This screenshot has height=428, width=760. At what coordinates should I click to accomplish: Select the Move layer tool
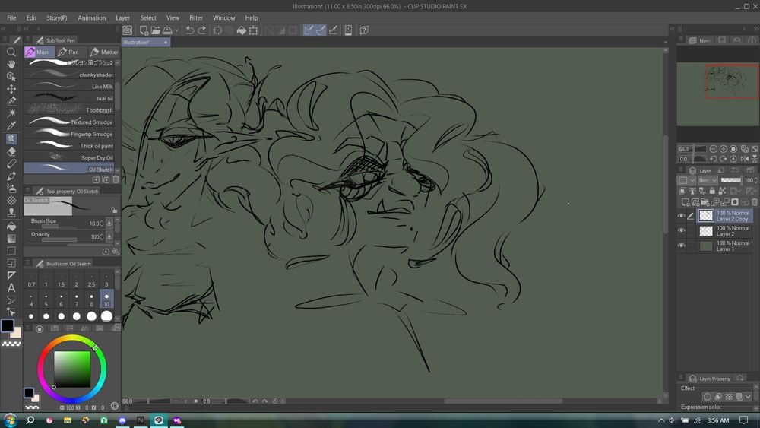coord(11,89)
